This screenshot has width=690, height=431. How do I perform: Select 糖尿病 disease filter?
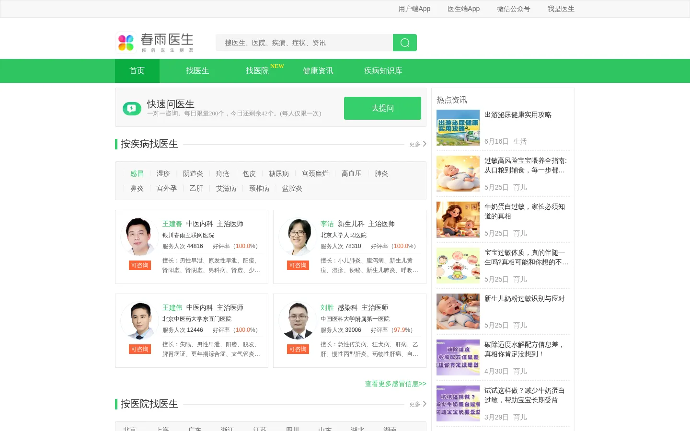(x=279, y=173)
